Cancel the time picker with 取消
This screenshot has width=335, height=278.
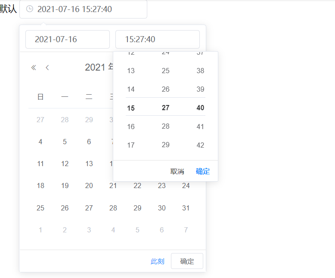(x=177, y=171)
